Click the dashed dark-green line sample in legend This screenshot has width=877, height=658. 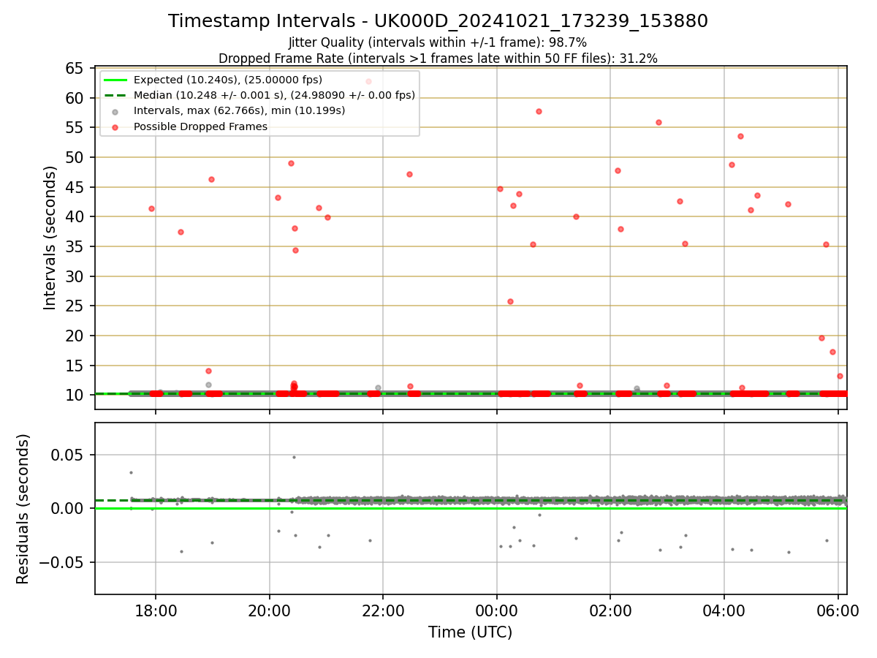(x=115, y=95)
